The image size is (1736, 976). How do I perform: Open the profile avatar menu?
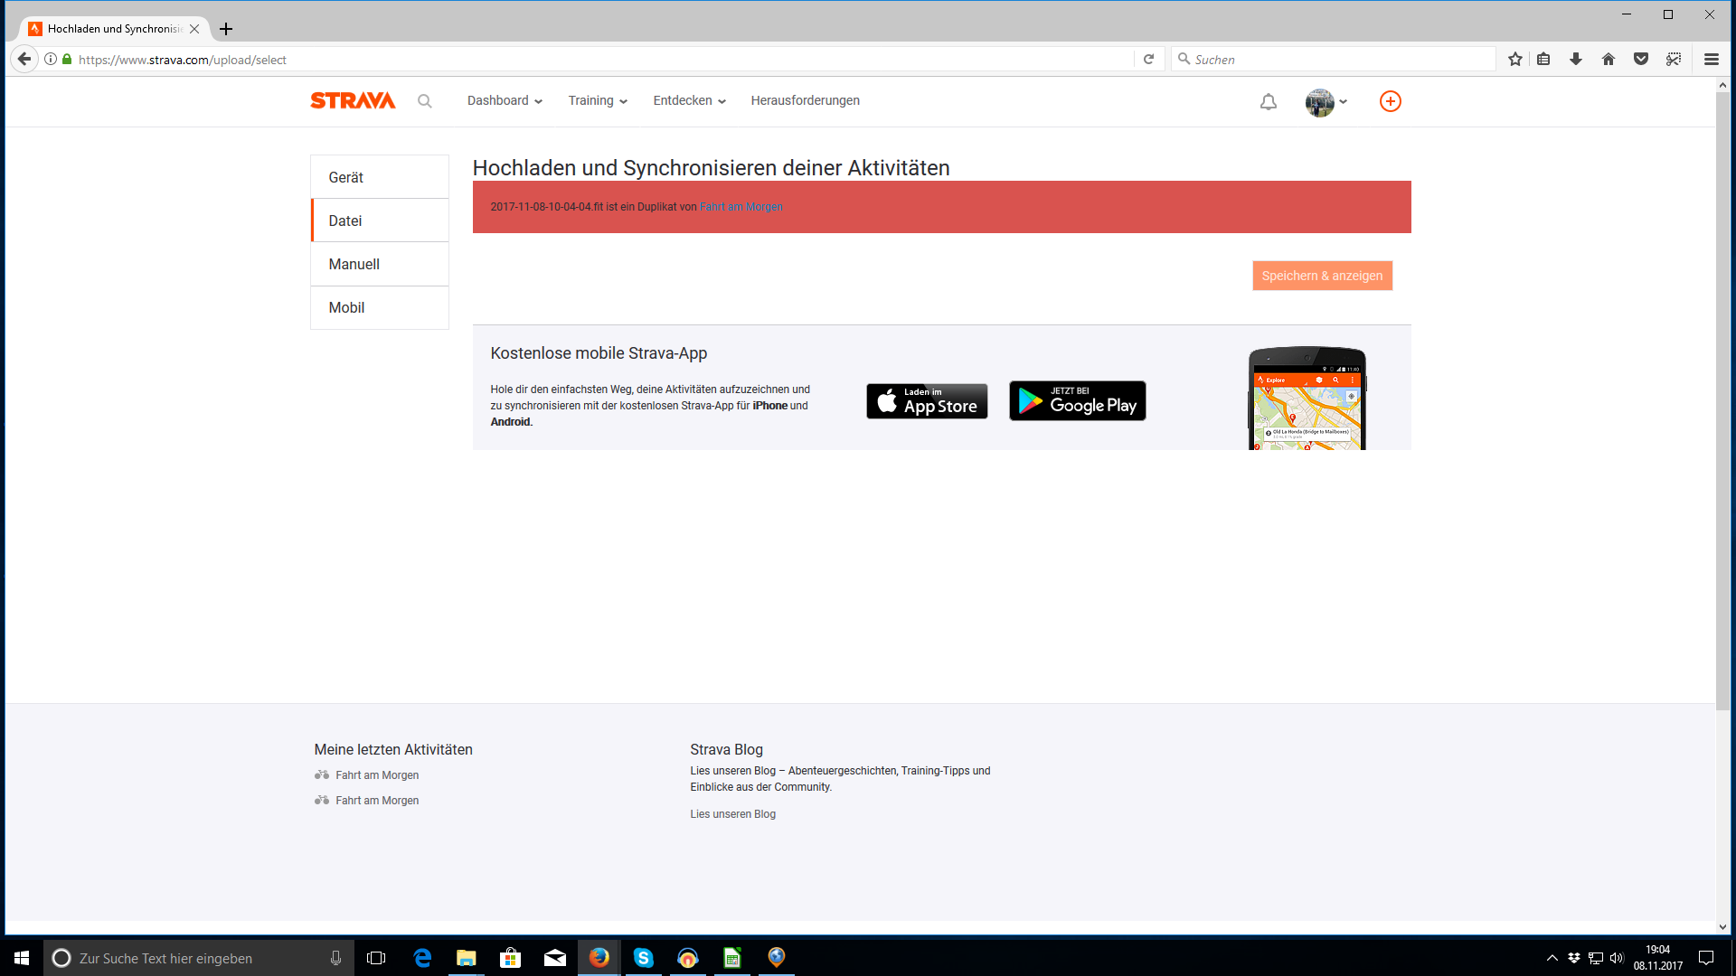1326,102
